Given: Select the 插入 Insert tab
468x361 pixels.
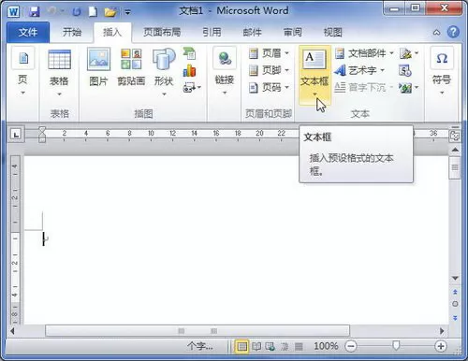Looking at the screenshot, I should 112,32.
